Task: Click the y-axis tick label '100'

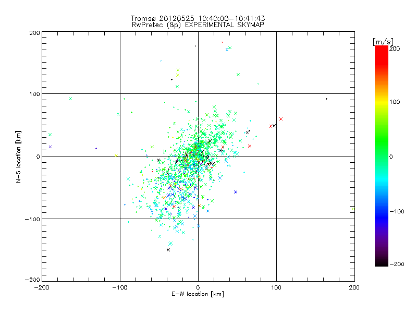Action: pyautogui.click(x=34, y=94)
